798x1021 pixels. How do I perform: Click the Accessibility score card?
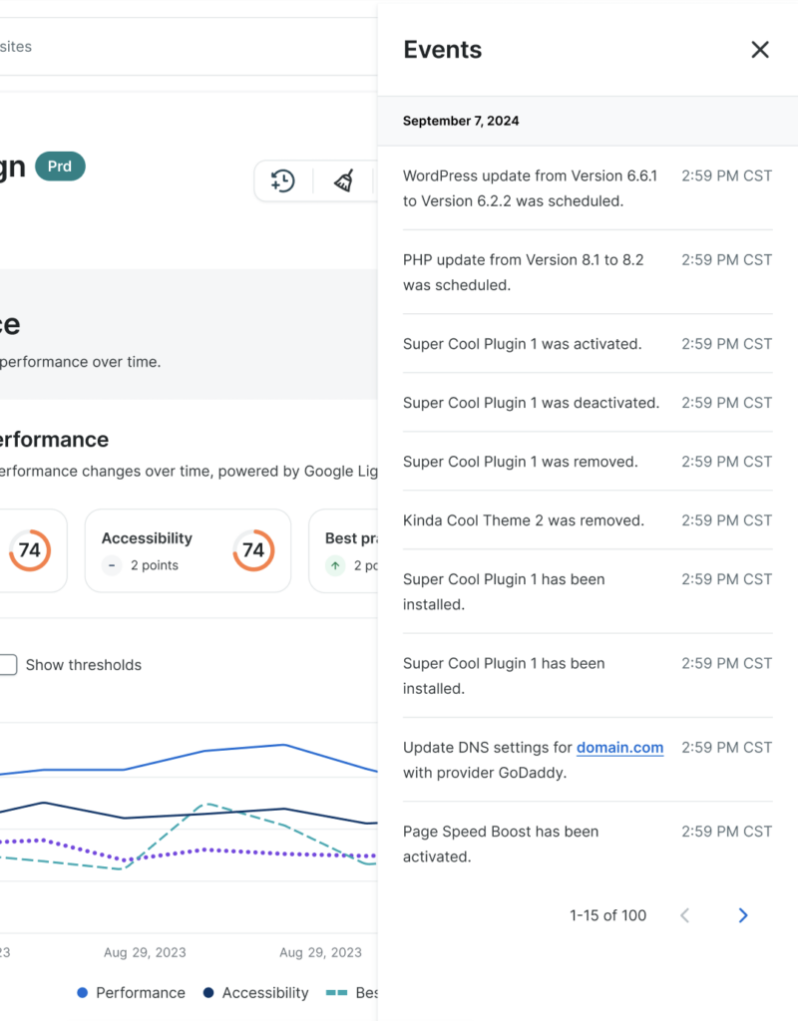tap(188, 550)
